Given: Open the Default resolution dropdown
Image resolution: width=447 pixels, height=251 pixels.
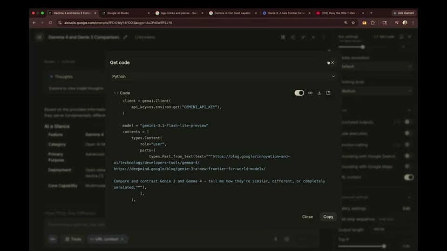Looking at the screenshot, I should [x=376, y=66].
